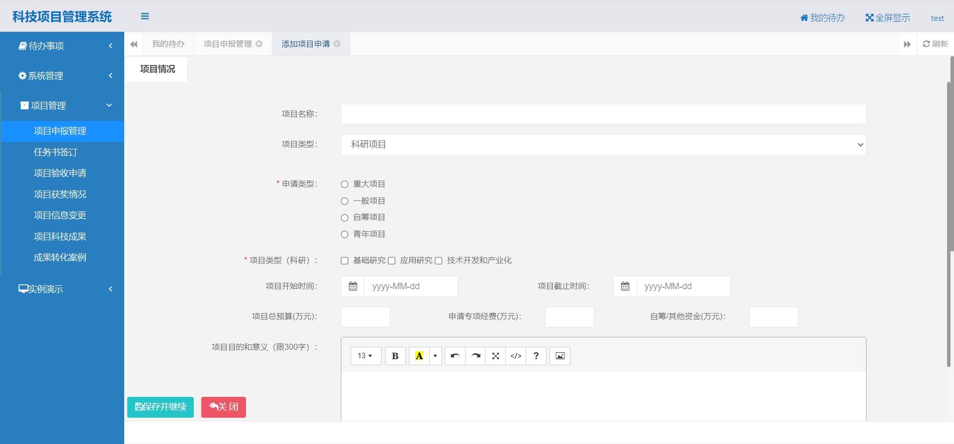Click calendar icon for 项目开始时间
This screenshot has height=444, width=954.
point(353,286)
